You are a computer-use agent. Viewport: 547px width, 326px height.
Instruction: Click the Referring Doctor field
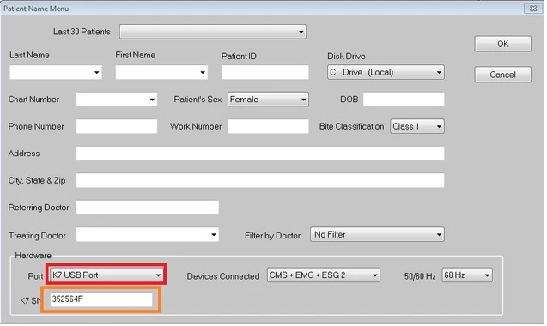tap(148, 208)
